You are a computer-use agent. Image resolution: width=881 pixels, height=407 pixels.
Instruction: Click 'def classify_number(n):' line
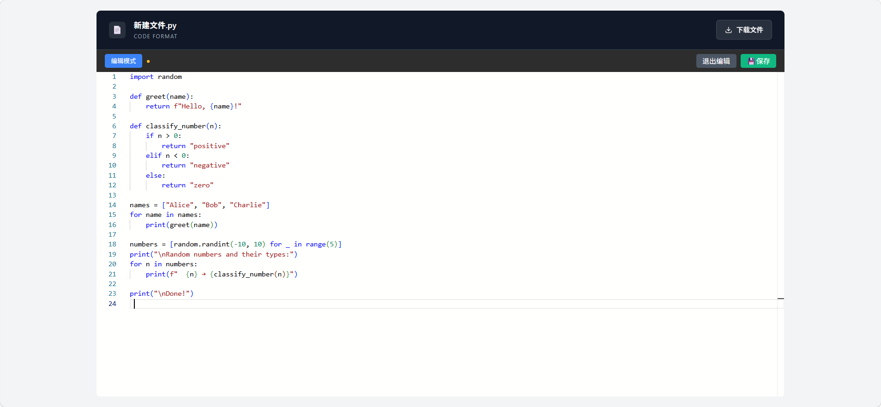[175, 126]
